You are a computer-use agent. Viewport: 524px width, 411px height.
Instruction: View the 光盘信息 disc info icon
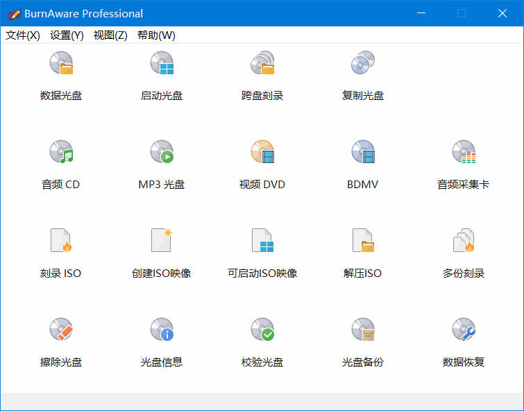(162, 329)
